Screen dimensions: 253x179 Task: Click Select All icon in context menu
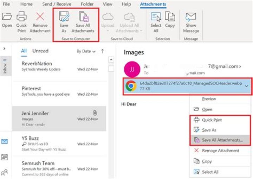pyautogui.click(x=196, y=172)
